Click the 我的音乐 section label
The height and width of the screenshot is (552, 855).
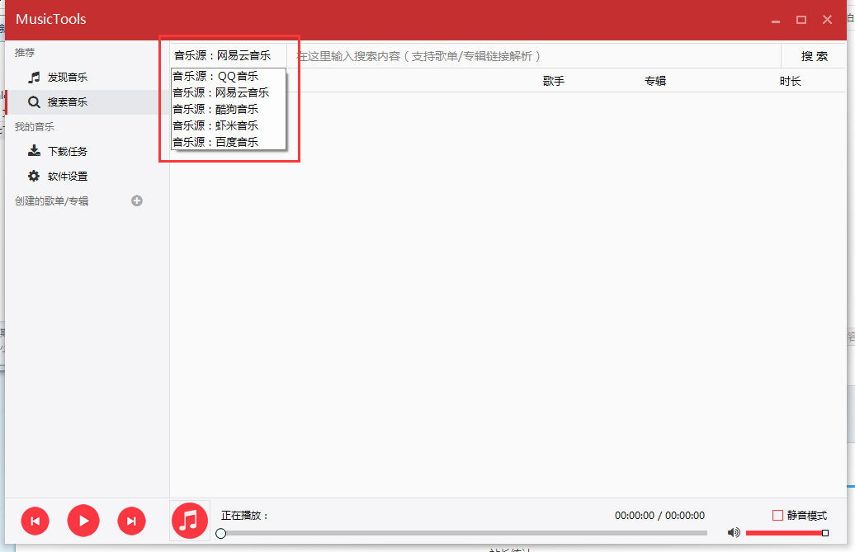tap(35, 127)
